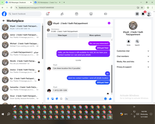Go to the Home feed icon

47,14
